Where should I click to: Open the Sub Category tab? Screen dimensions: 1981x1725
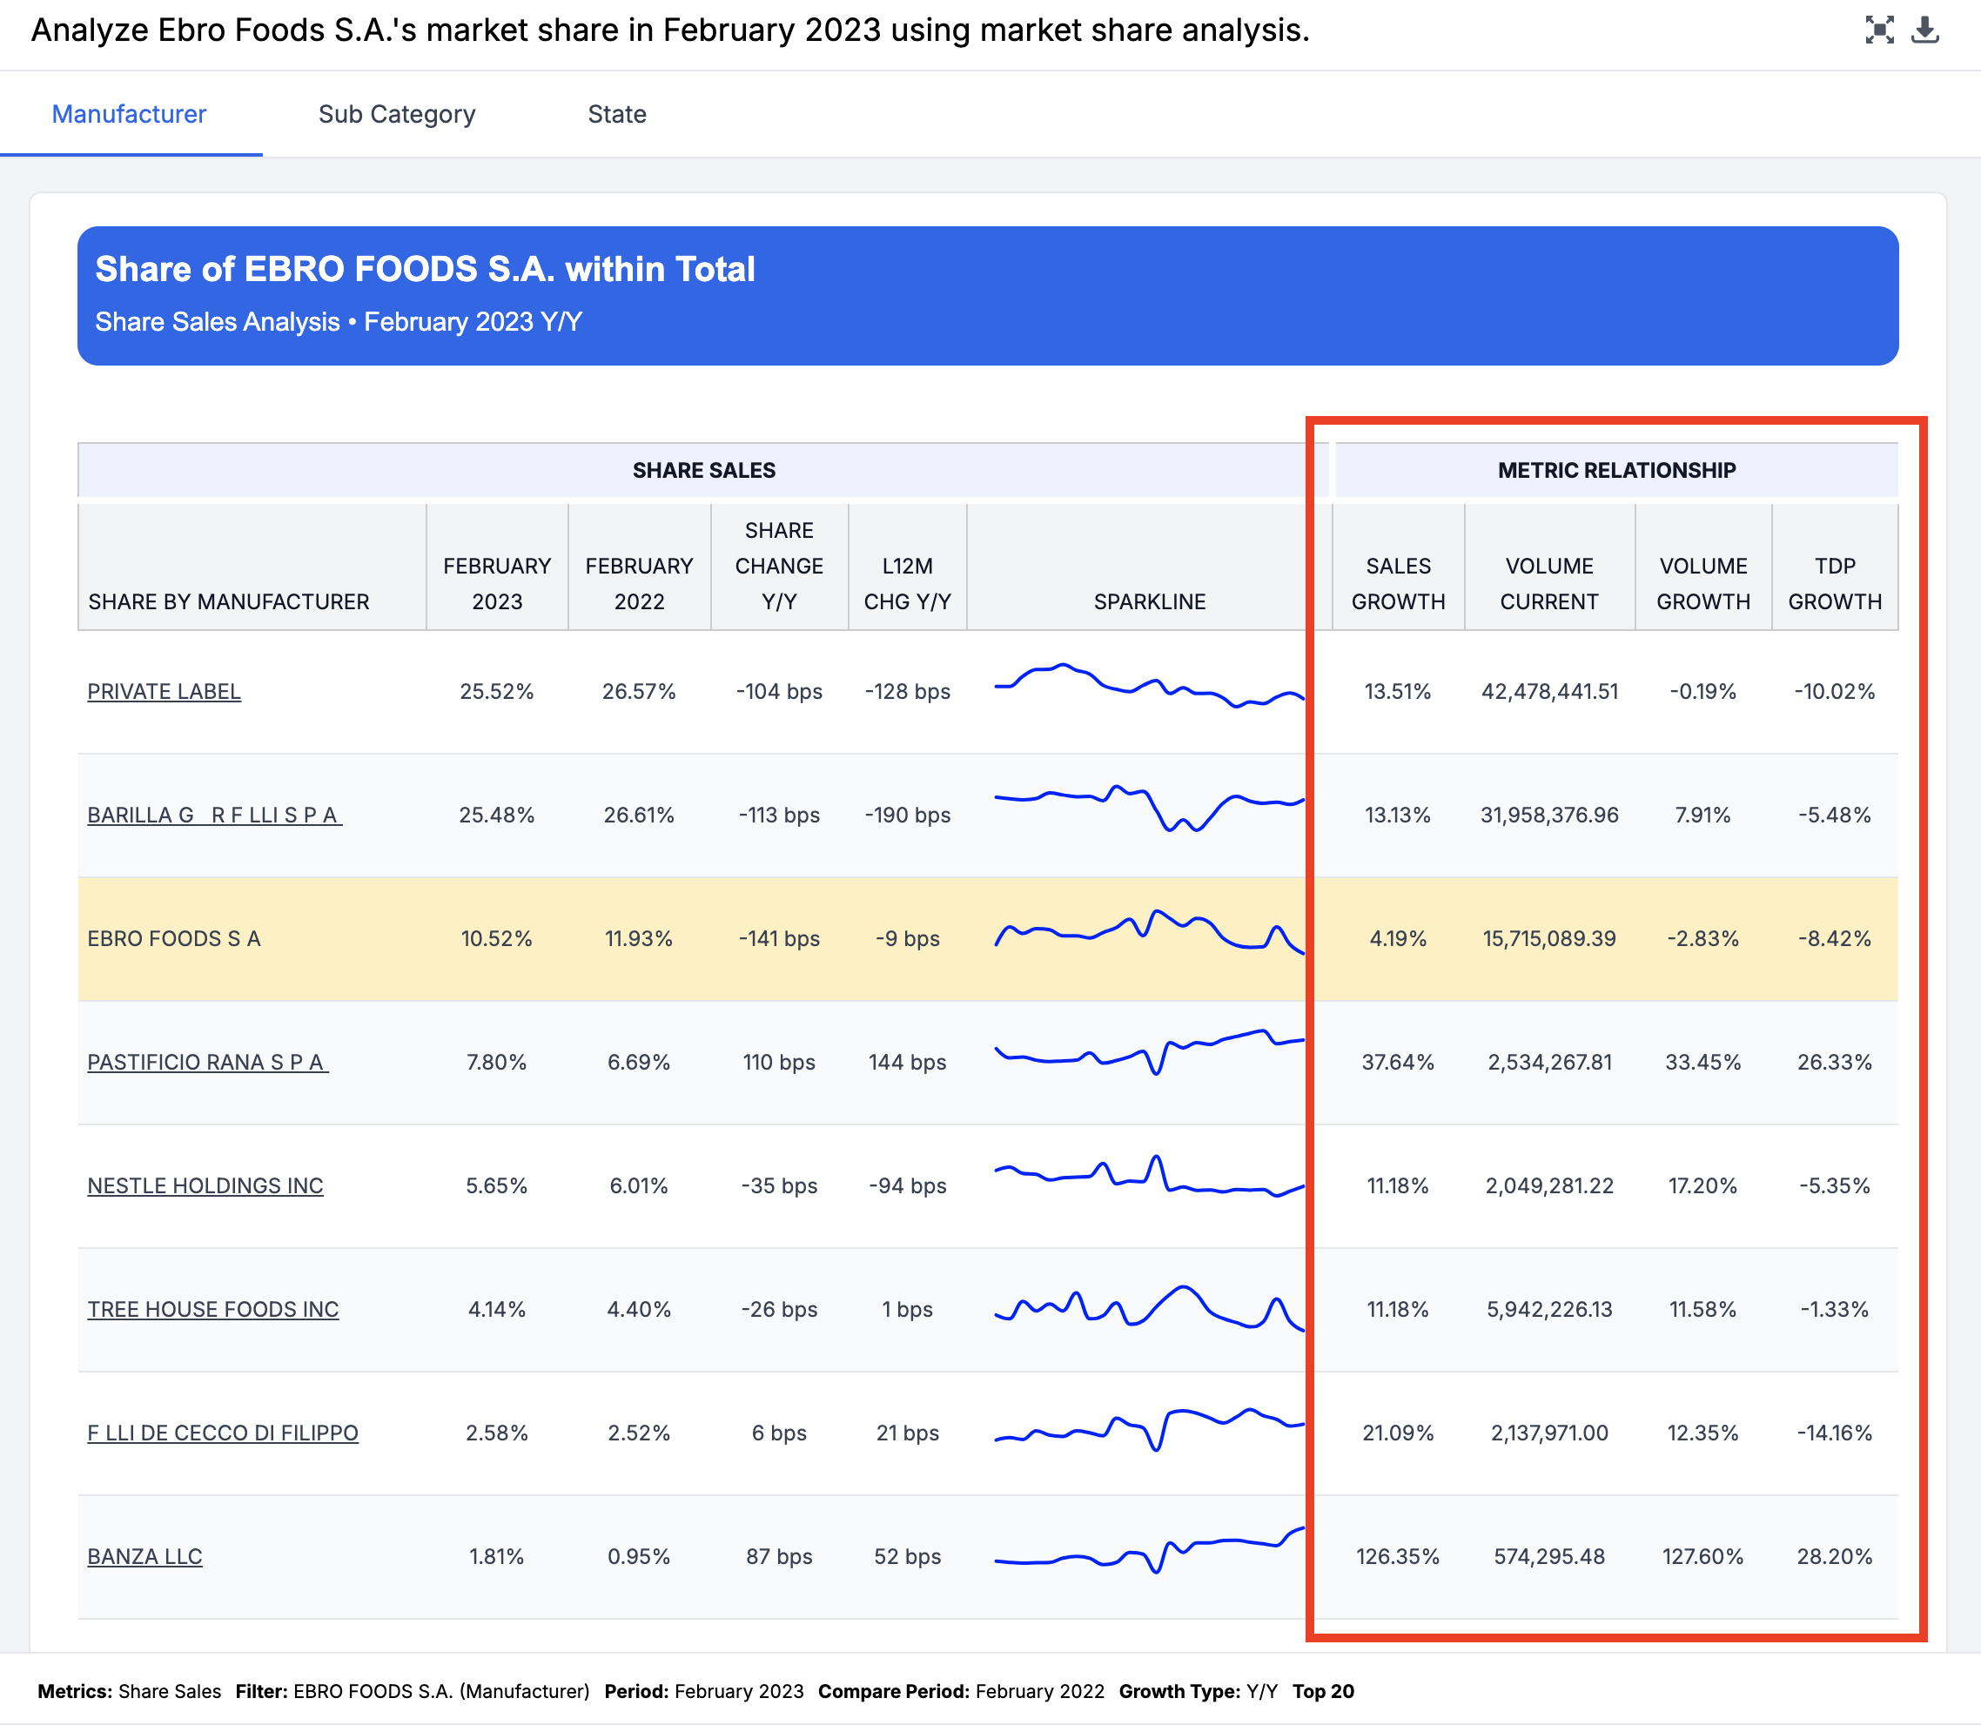click(397, 114)
